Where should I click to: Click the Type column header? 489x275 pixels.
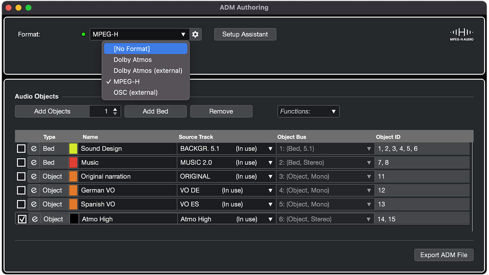(49, 137)
